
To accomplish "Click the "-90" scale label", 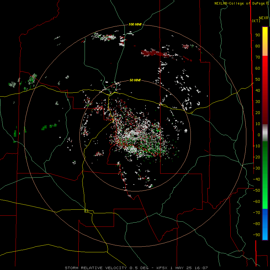I will [256, 235].
